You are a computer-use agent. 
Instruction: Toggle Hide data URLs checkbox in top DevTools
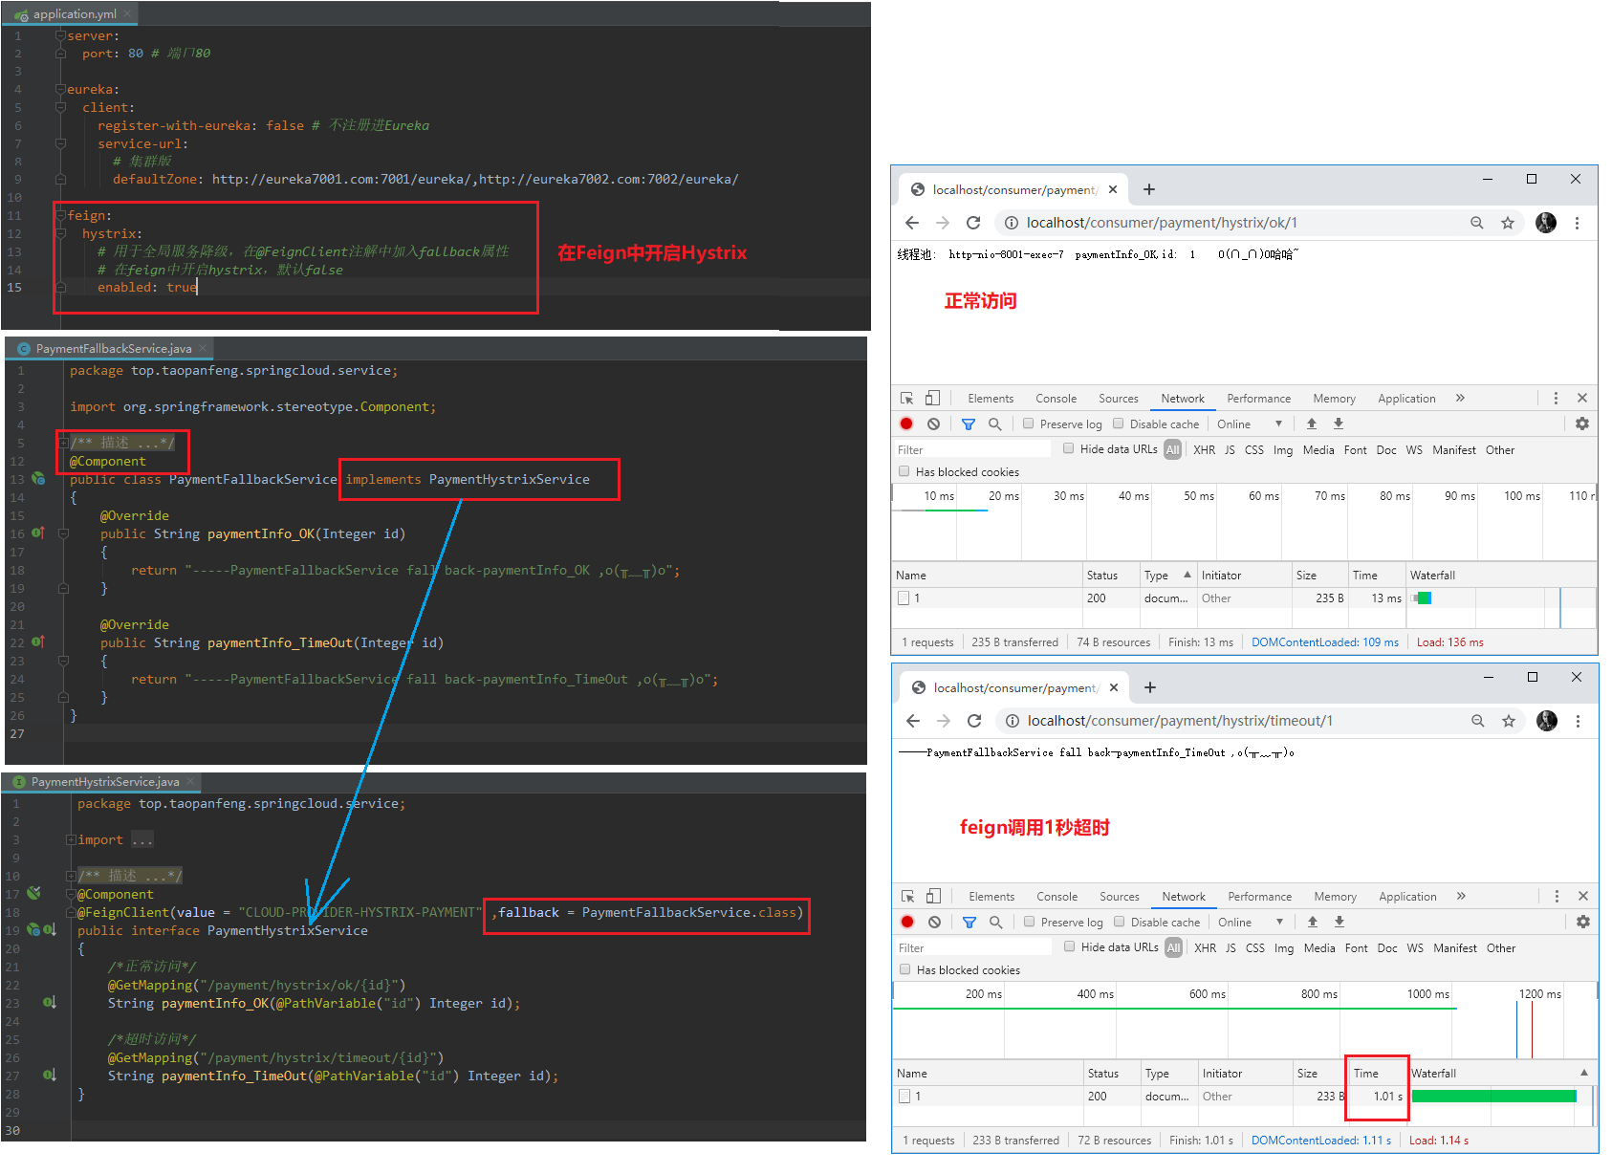click(x=1069, y=448)
